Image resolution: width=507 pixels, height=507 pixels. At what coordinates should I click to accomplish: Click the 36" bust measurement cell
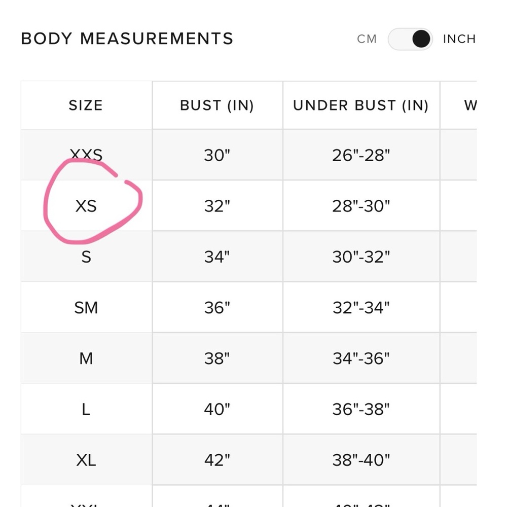tap(218, 308)
